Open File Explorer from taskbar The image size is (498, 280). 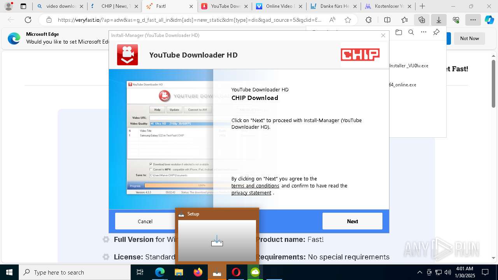coord(179,272)
